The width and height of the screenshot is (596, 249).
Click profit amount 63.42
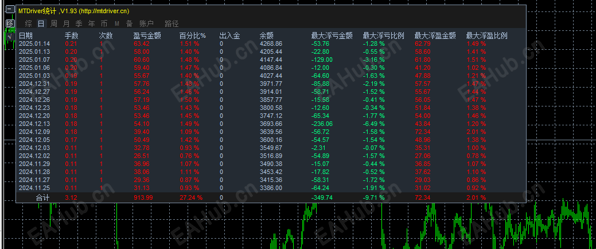pyautogui.click(x=141, y=44)
